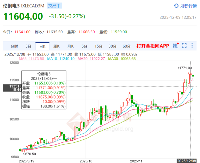
Task: Click the 今开 value 11641.00
Action: pyautogui.click(x=22, y=32)
